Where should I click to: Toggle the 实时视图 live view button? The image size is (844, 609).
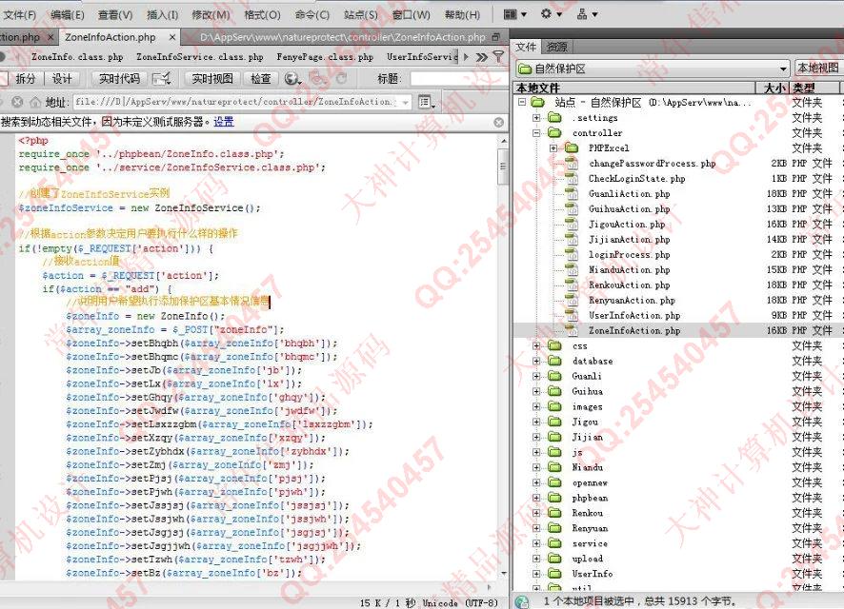[212, 79]
